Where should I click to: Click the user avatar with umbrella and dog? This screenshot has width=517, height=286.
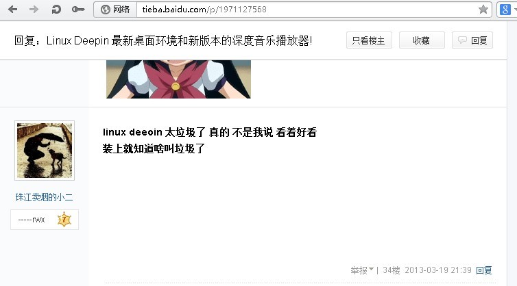click(x=45, y=151)
